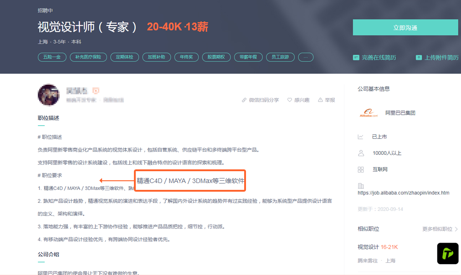Select the 股票期权 benefit tag

point(216,57)
